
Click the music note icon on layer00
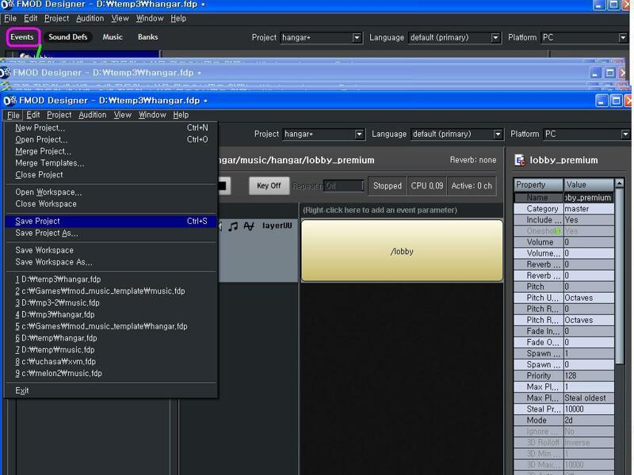[x=233, y=226]
